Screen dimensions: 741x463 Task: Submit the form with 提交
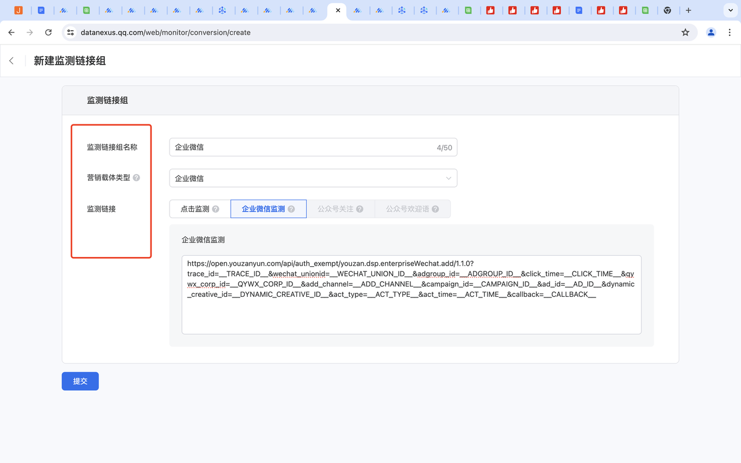80,381
